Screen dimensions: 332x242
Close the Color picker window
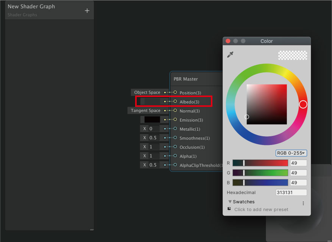coord(228,41)
